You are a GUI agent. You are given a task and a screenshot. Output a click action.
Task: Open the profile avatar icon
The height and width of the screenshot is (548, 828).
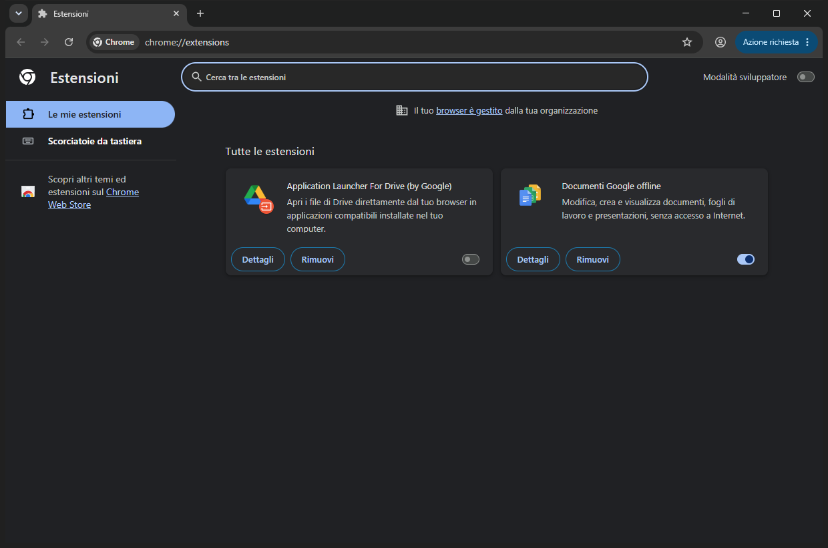720,42
